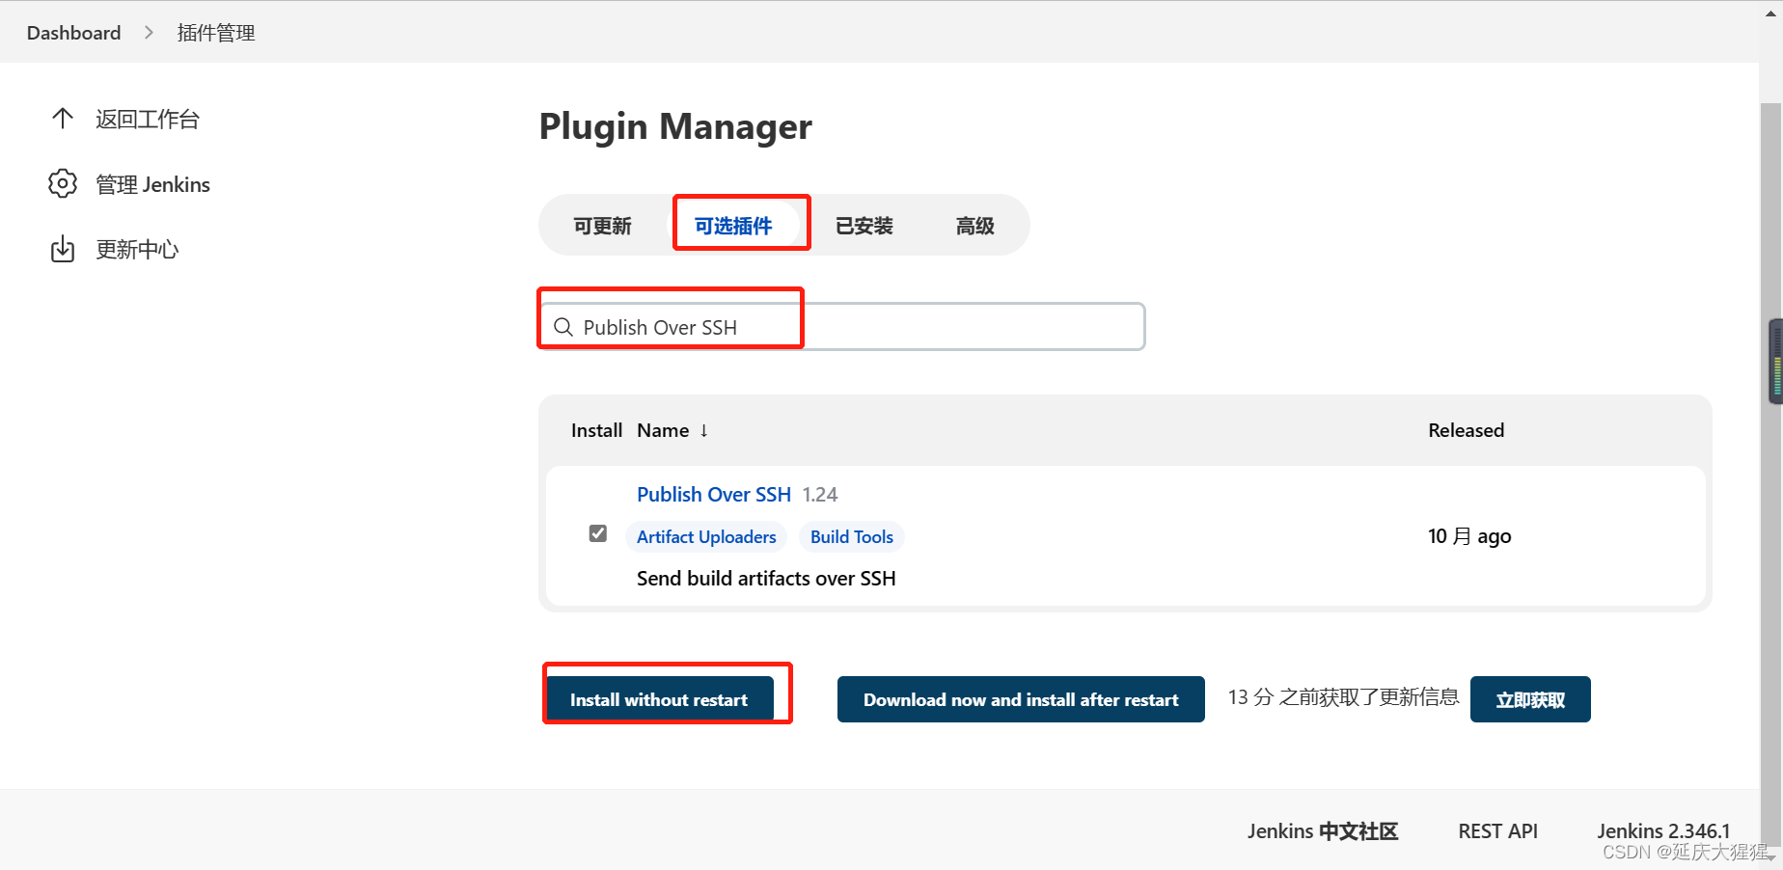Click the 立即获取 button

pyautogui.click(x=1530, y=699)
